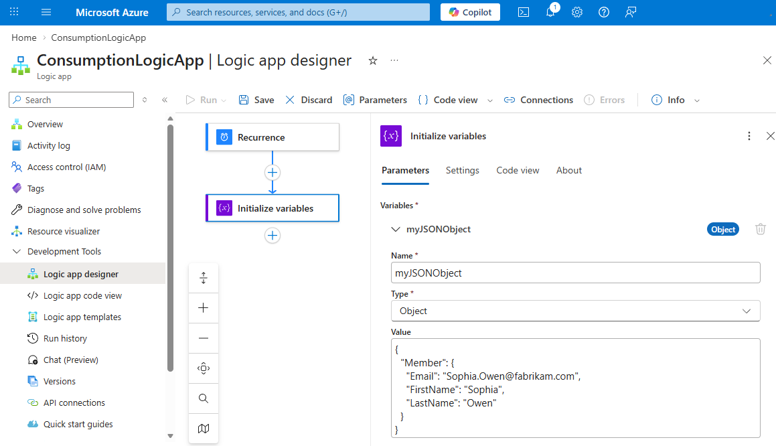Screen dimensions: 776x446
Task: Save the workflow
Action: point(256,100)
